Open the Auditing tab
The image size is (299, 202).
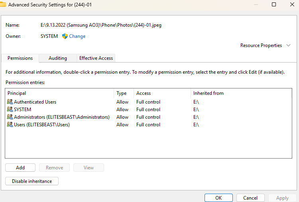(x=58, y=58)
